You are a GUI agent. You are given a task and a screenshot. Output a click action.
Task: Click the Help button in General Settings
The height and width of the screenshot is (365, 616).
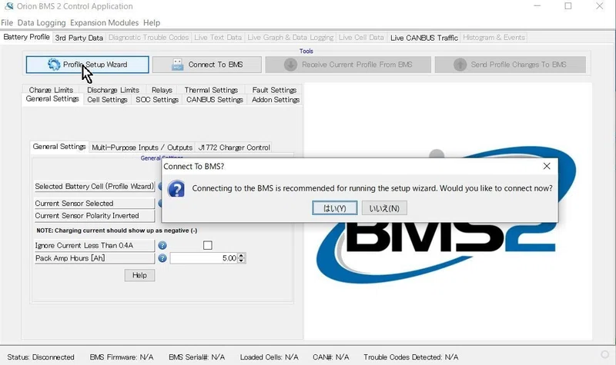tap(139, 275)
